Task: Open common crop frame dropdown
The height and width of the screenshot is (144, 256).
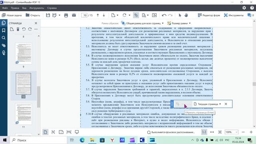Action: click(142, 23)
